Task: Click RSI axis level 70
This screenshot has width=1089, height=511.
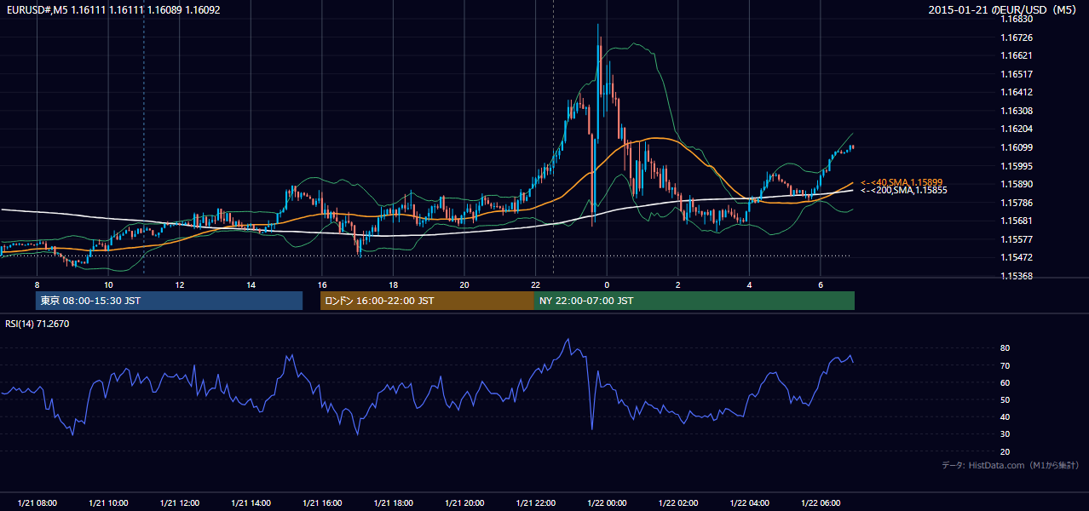Action: (x=1005, y=365)
